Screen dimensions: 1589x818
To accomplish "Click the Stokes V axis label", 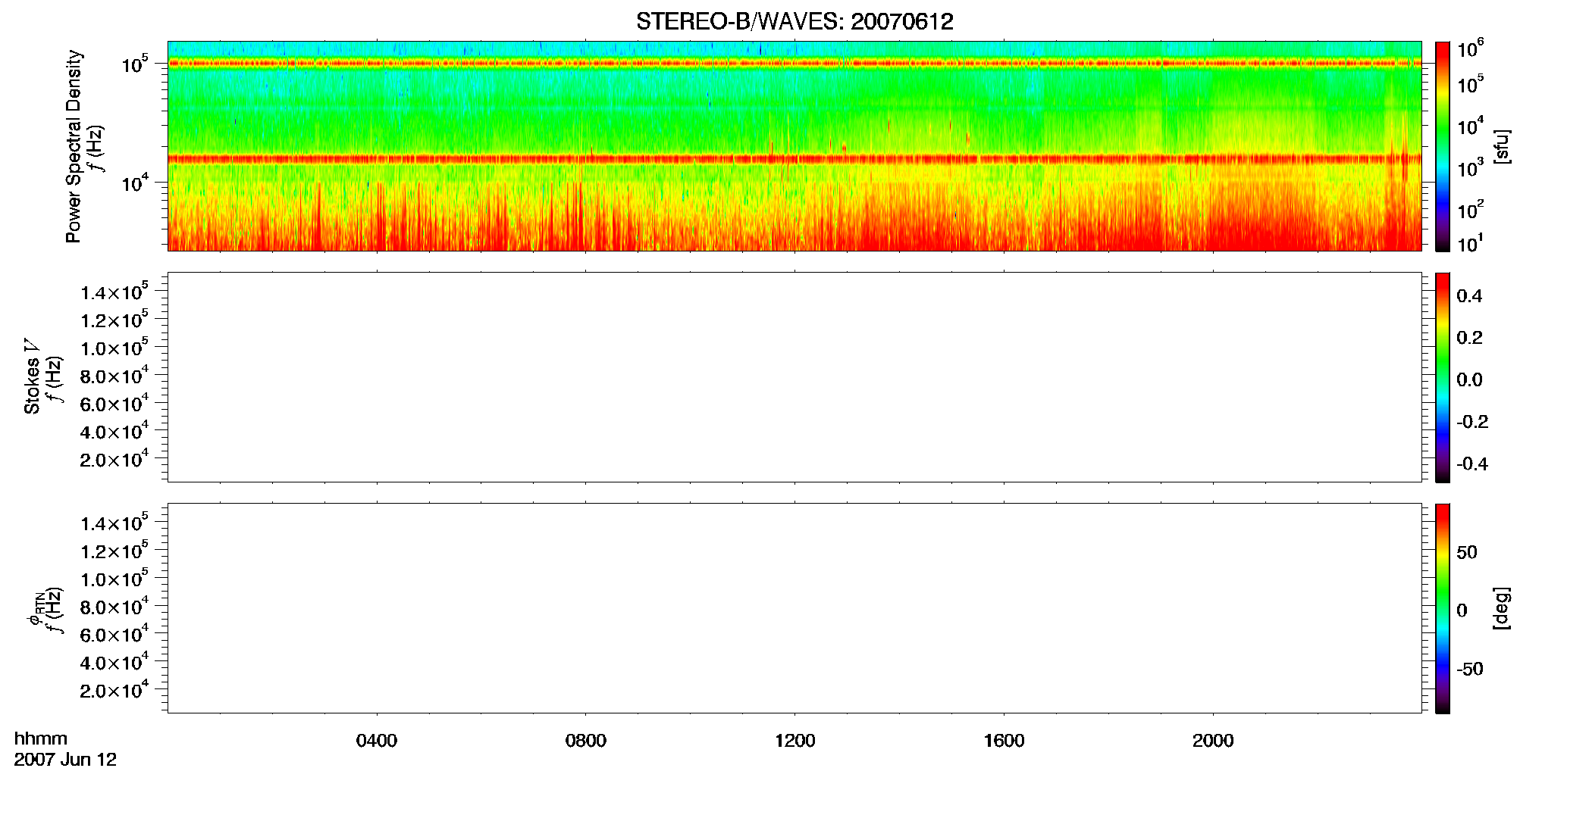I will pos(32,376).
